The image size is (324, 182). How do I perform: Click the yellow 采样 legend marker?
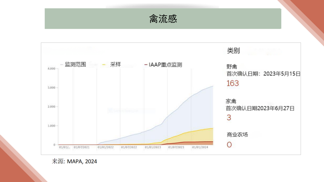tap(104, 65)
